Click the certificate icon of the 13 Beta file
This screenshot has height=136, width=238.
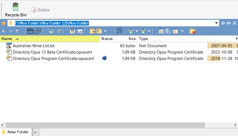9,52
